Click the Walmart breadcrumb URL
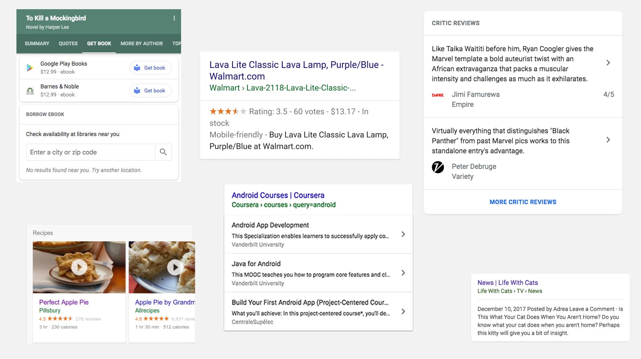641x359 pixels. (282, 88)
